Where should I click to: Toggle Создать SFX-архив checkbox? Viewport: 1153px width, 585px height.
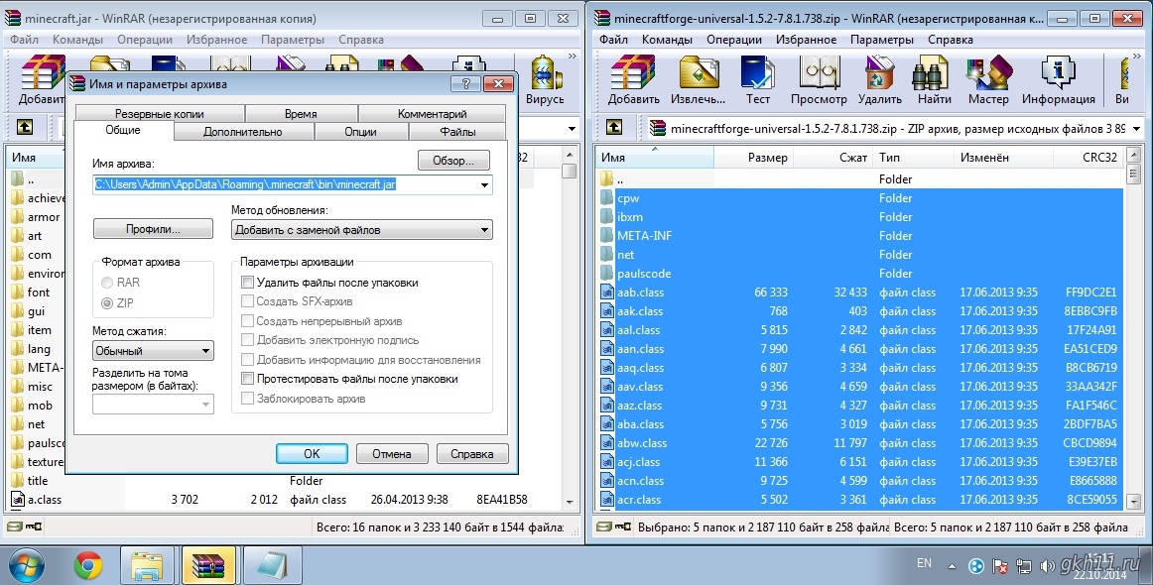[x=248, y=301]
